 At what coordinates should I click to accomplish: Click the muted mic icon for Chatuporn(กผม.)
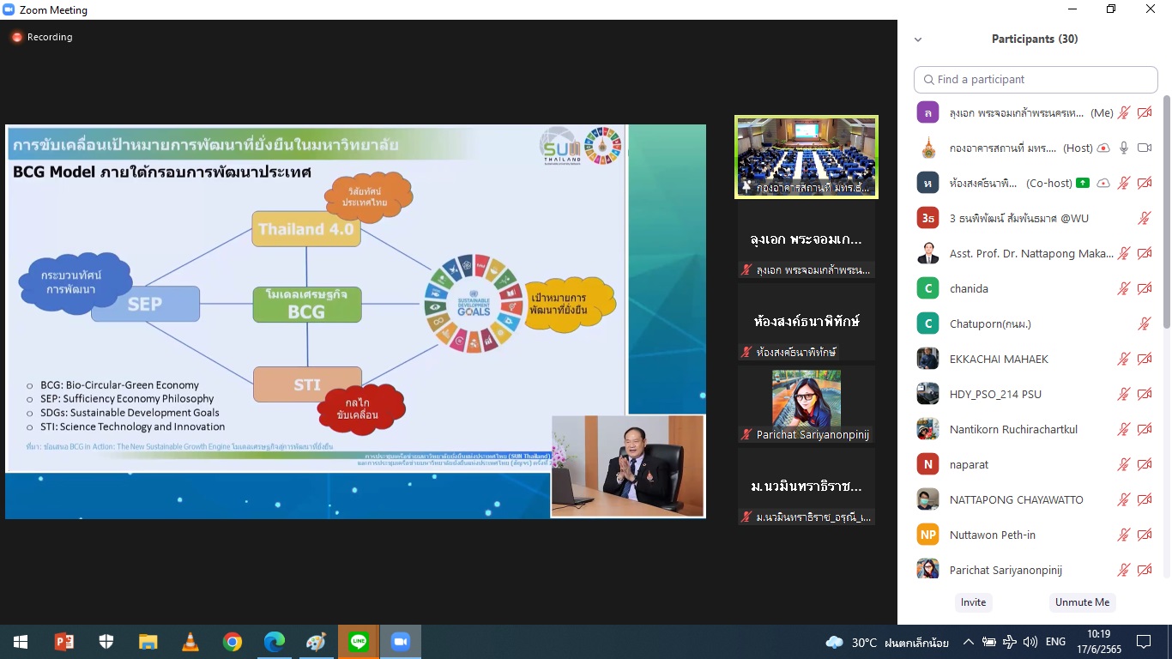(x=1145, y=324)
